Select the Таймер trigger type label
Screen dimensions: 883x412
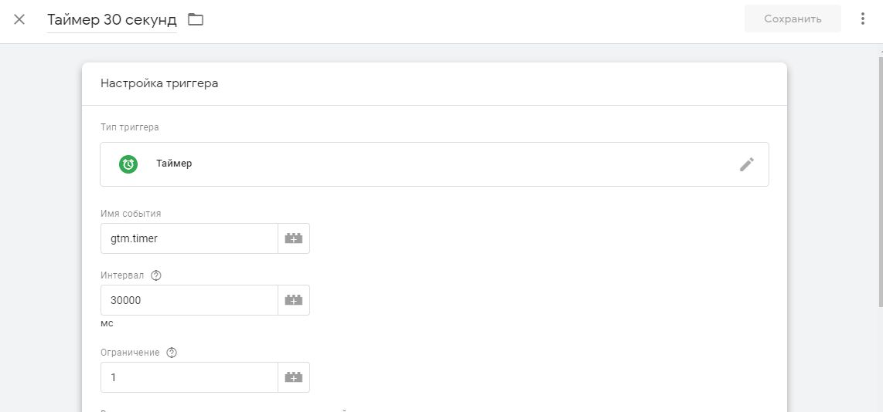[x=174, y=164]
